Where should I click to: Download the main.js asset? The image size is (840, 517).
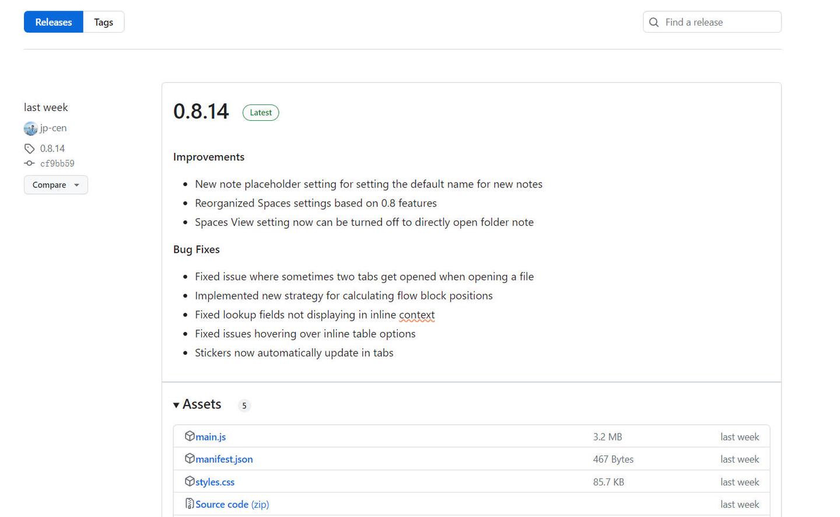coord(211,437)
